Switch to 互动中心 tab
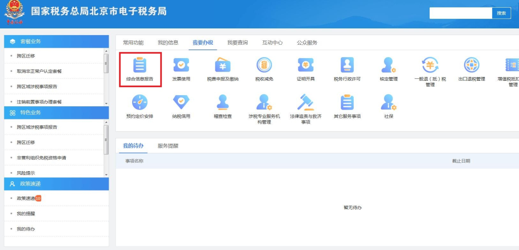The image size is (519, 250). click(x=272, y=43)
